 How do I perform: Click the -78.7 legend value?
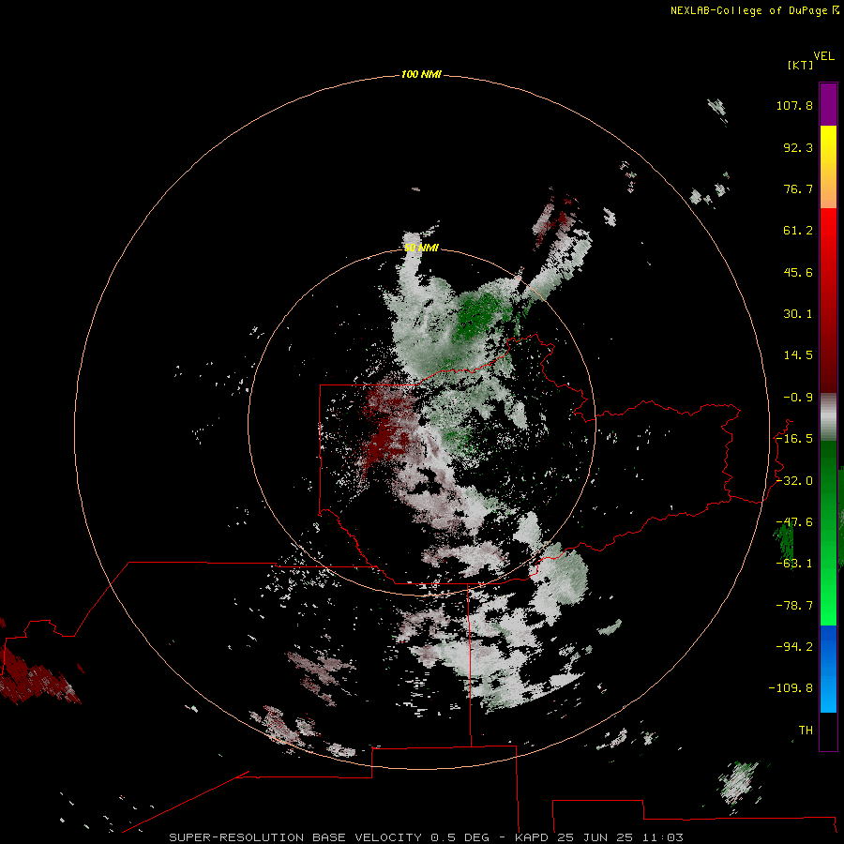point(794,606)
